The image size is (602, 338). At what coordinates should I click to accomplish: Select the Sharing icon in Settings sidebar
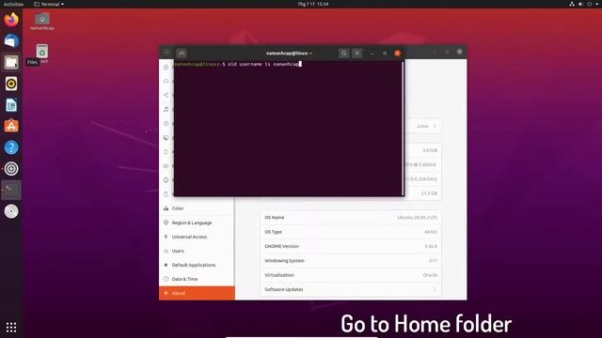tap(166, 95)
